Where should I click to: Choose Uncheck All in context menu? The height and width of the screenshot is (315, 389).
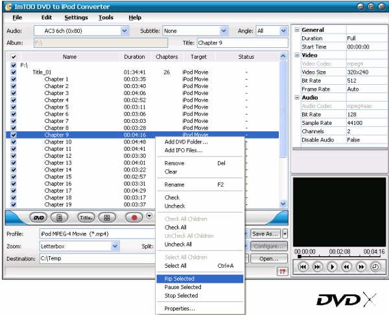point(200,244)
